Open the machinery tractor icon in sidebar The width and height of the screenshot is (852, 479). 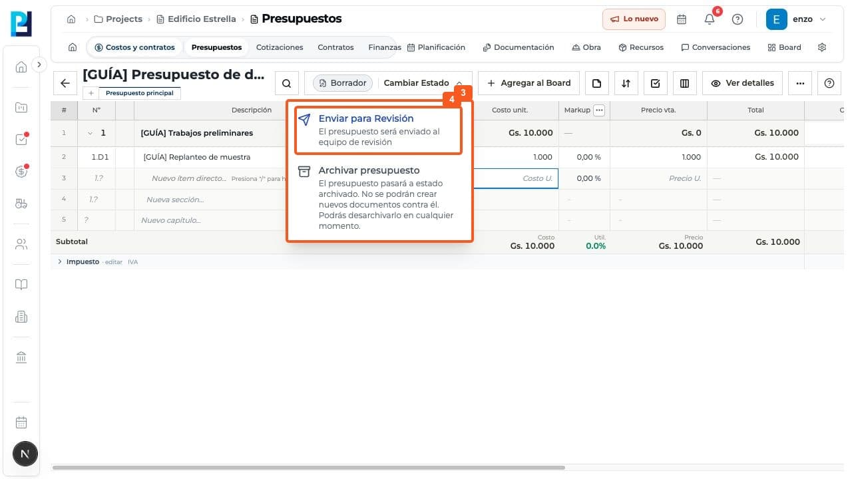(x=21, y=204)
